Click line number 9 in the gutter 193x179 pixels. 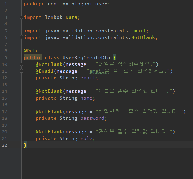(x=6, y=58)
